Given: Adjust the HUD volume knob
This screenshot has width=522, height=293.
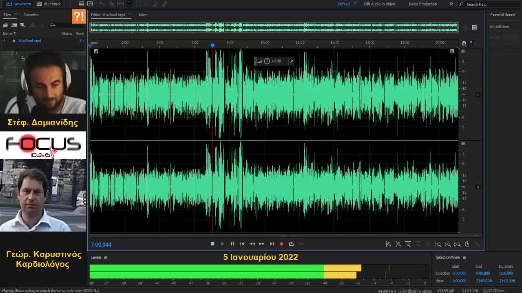Looking at the screenshot, I should [x=267, y=61].
